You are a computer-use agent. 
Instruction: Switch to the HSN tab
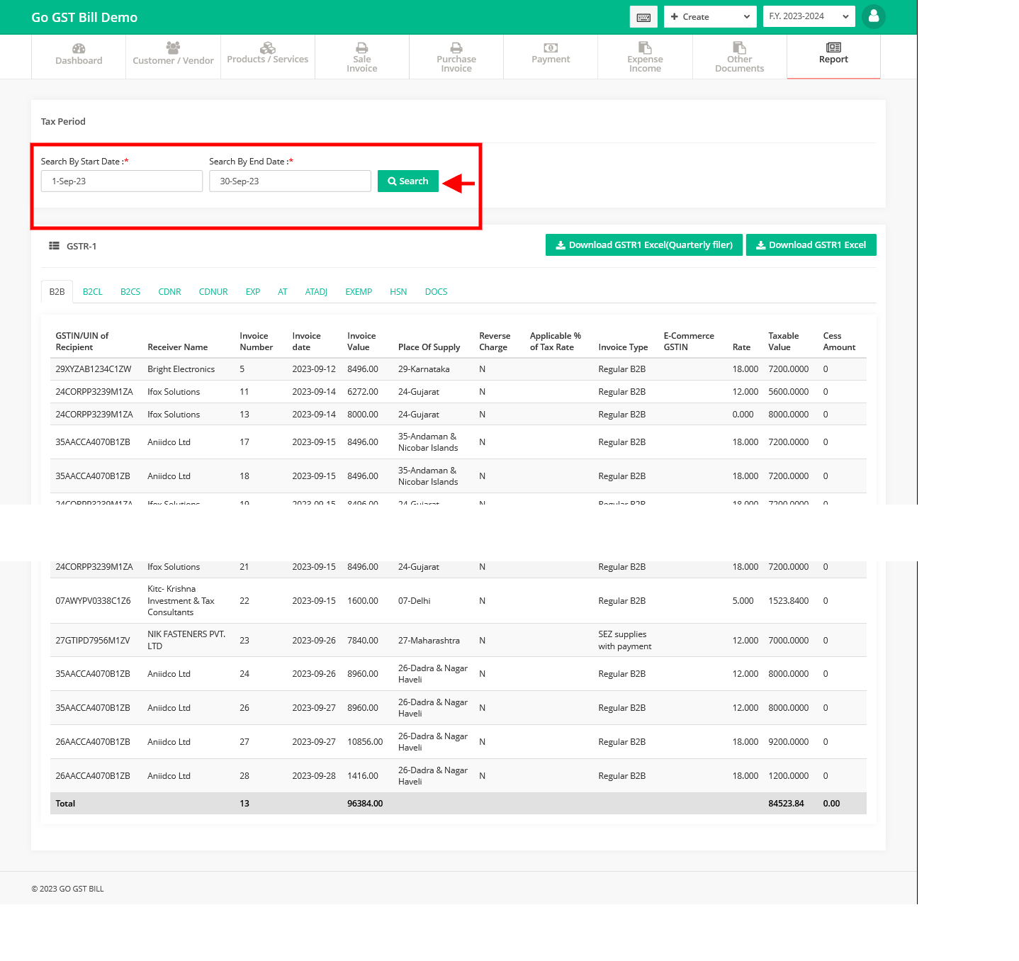[398, 291]
